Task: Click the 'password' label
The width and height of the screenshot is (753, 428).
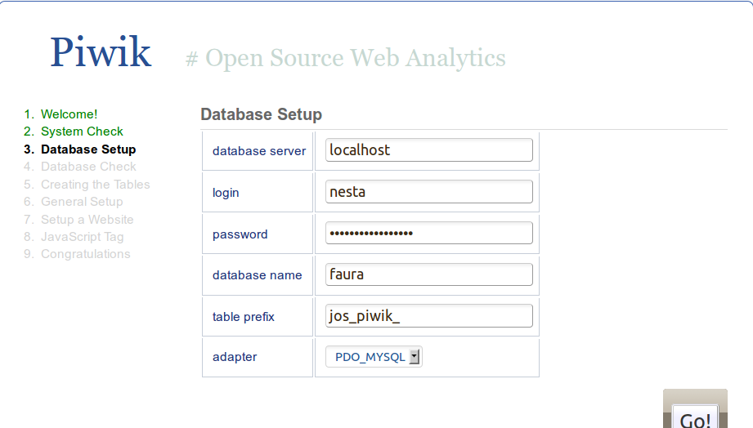Action: pyautogui.click(x=240, y=234)
